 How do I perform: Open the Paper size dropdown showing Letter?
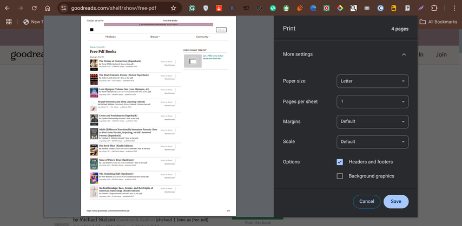pos(372,81)
